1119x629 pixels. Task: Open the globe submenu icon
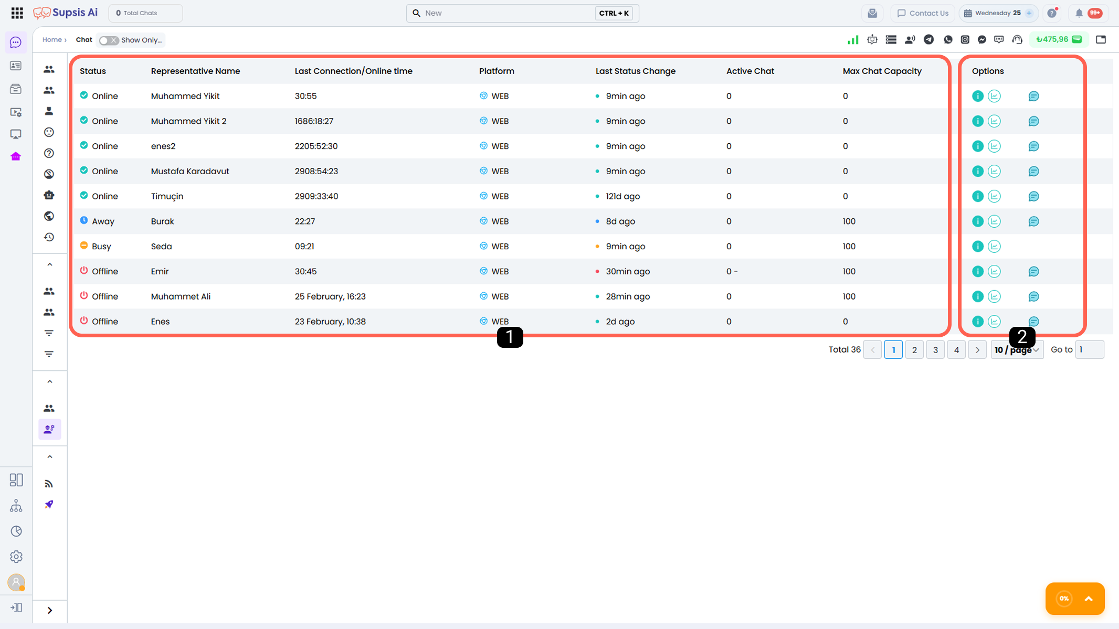click(49, 216)
